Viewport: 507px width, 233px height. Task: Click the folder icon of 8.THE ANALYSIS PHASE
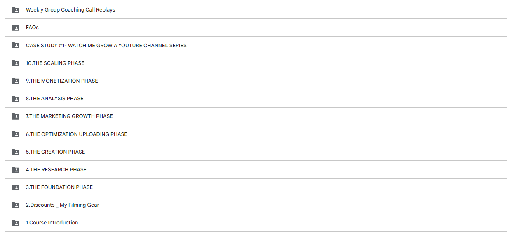15,99
